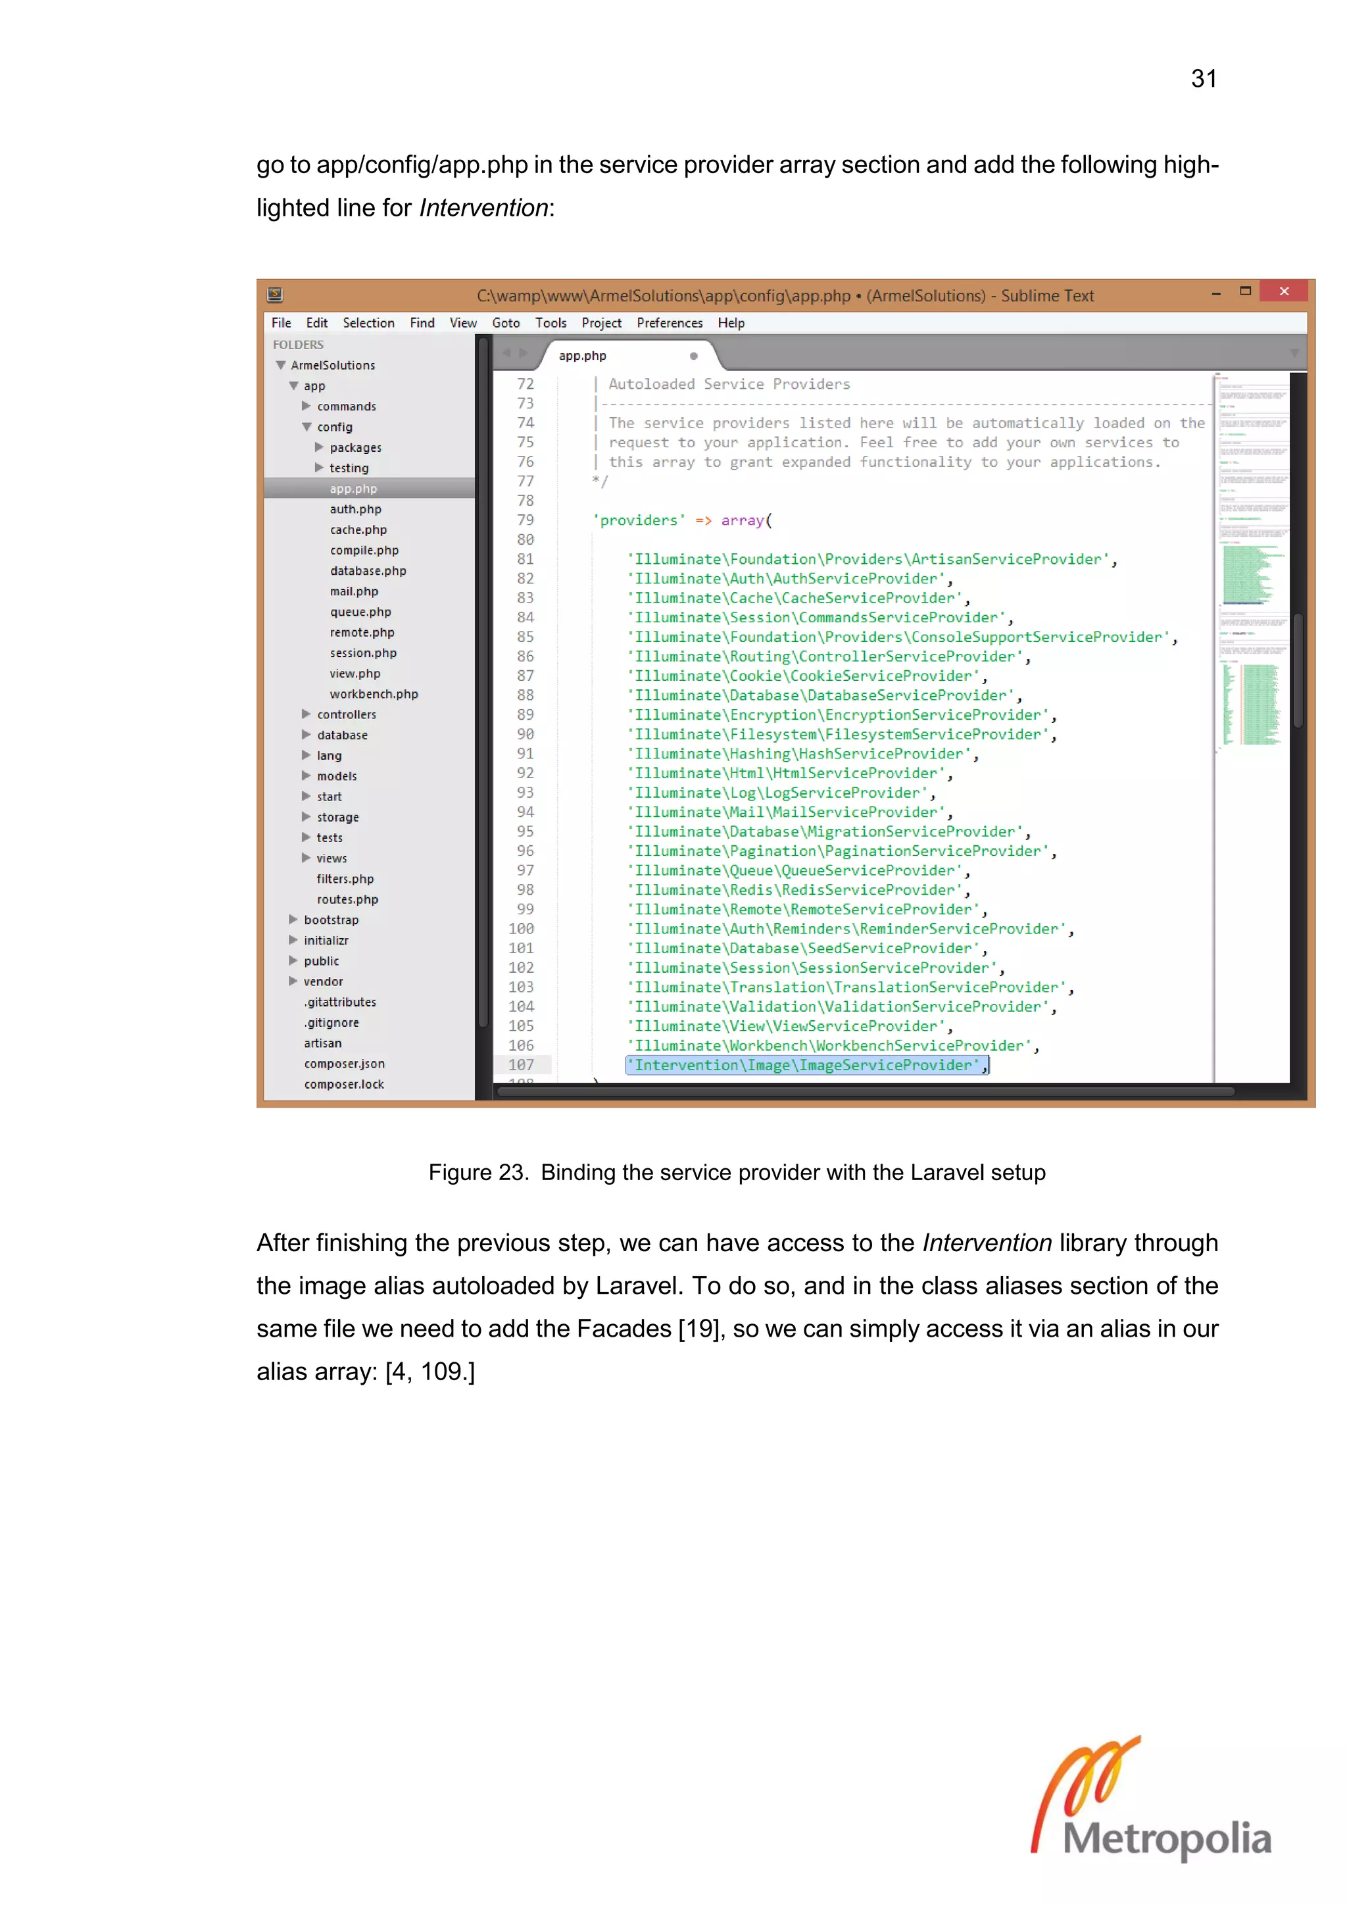This screenshot has width=1347, height=1905.
Task: Expand the testing folder
Action: coord(320,468)
